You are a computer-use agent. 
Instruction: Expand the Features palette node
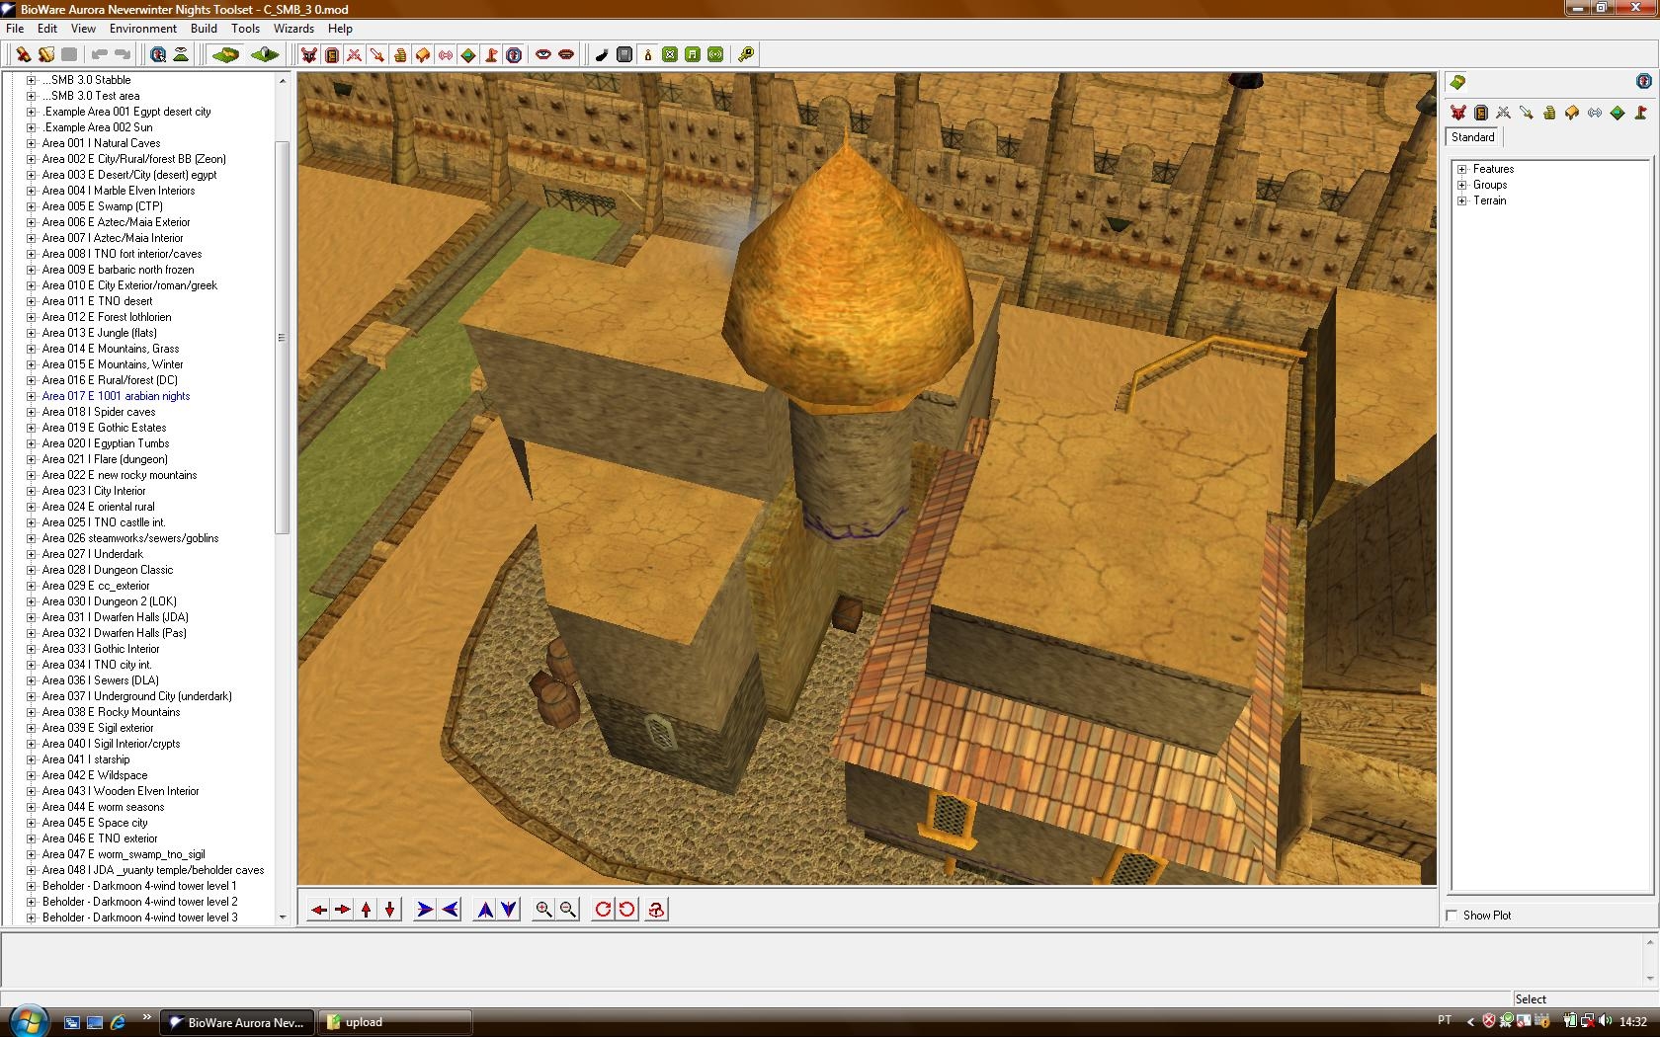click(1461, 169)
